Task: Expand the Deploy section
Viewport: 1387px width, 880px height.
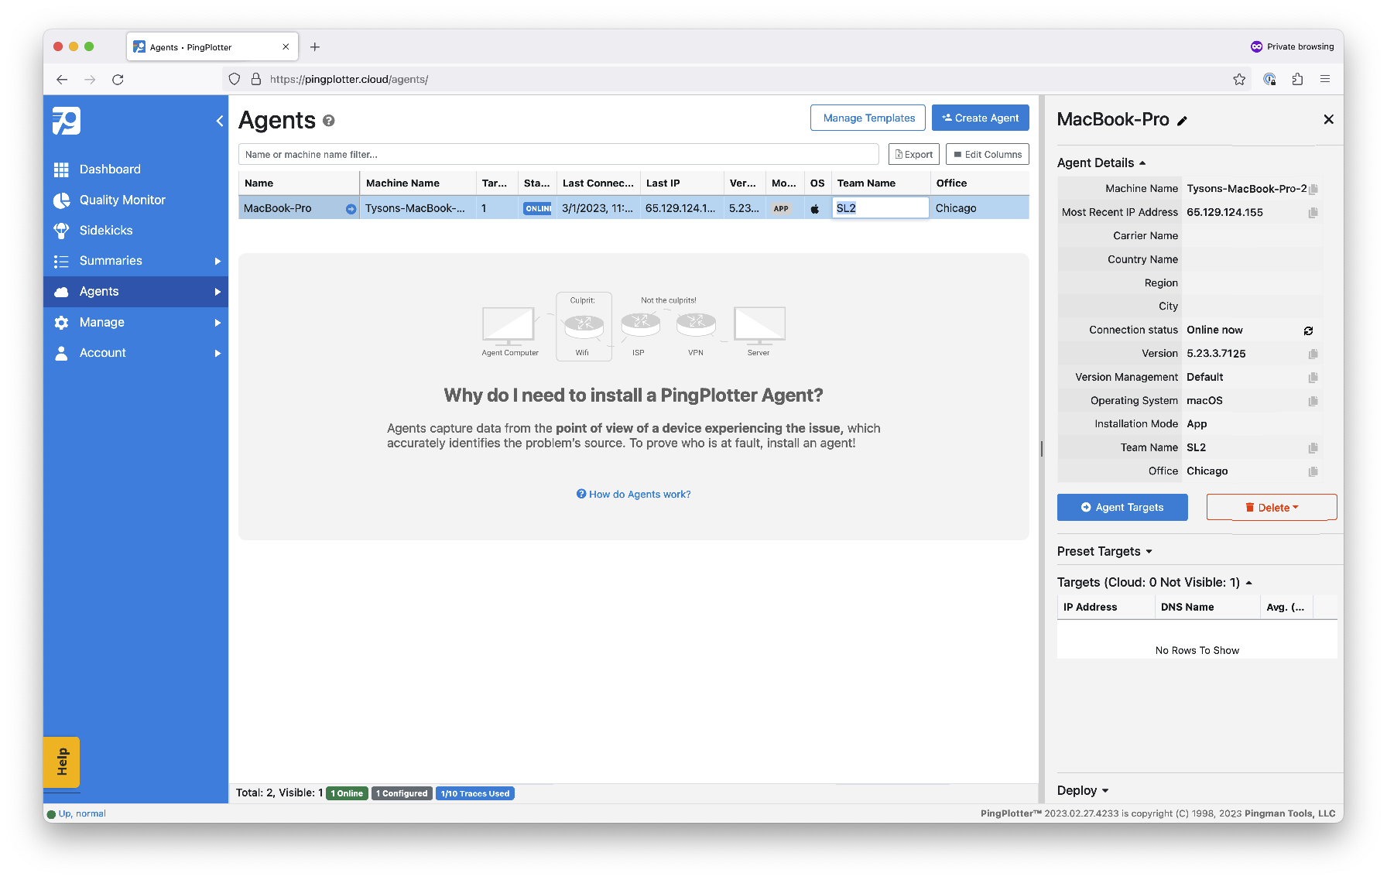Action: click(1083, 790)
